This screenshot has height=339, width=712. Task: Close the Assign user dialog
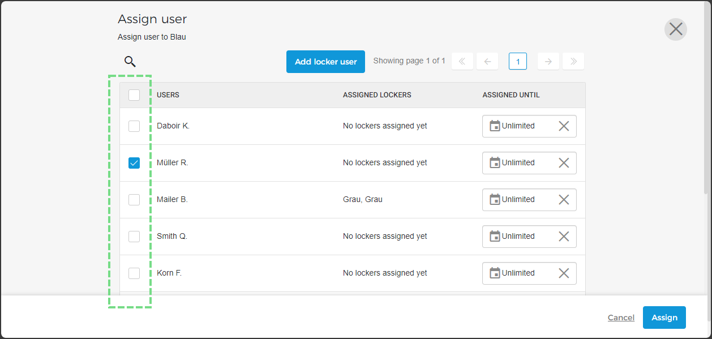coord(676,29)
